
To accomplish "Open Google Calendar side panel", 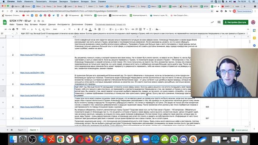I will pyautogui.click(x=254, y=31).
